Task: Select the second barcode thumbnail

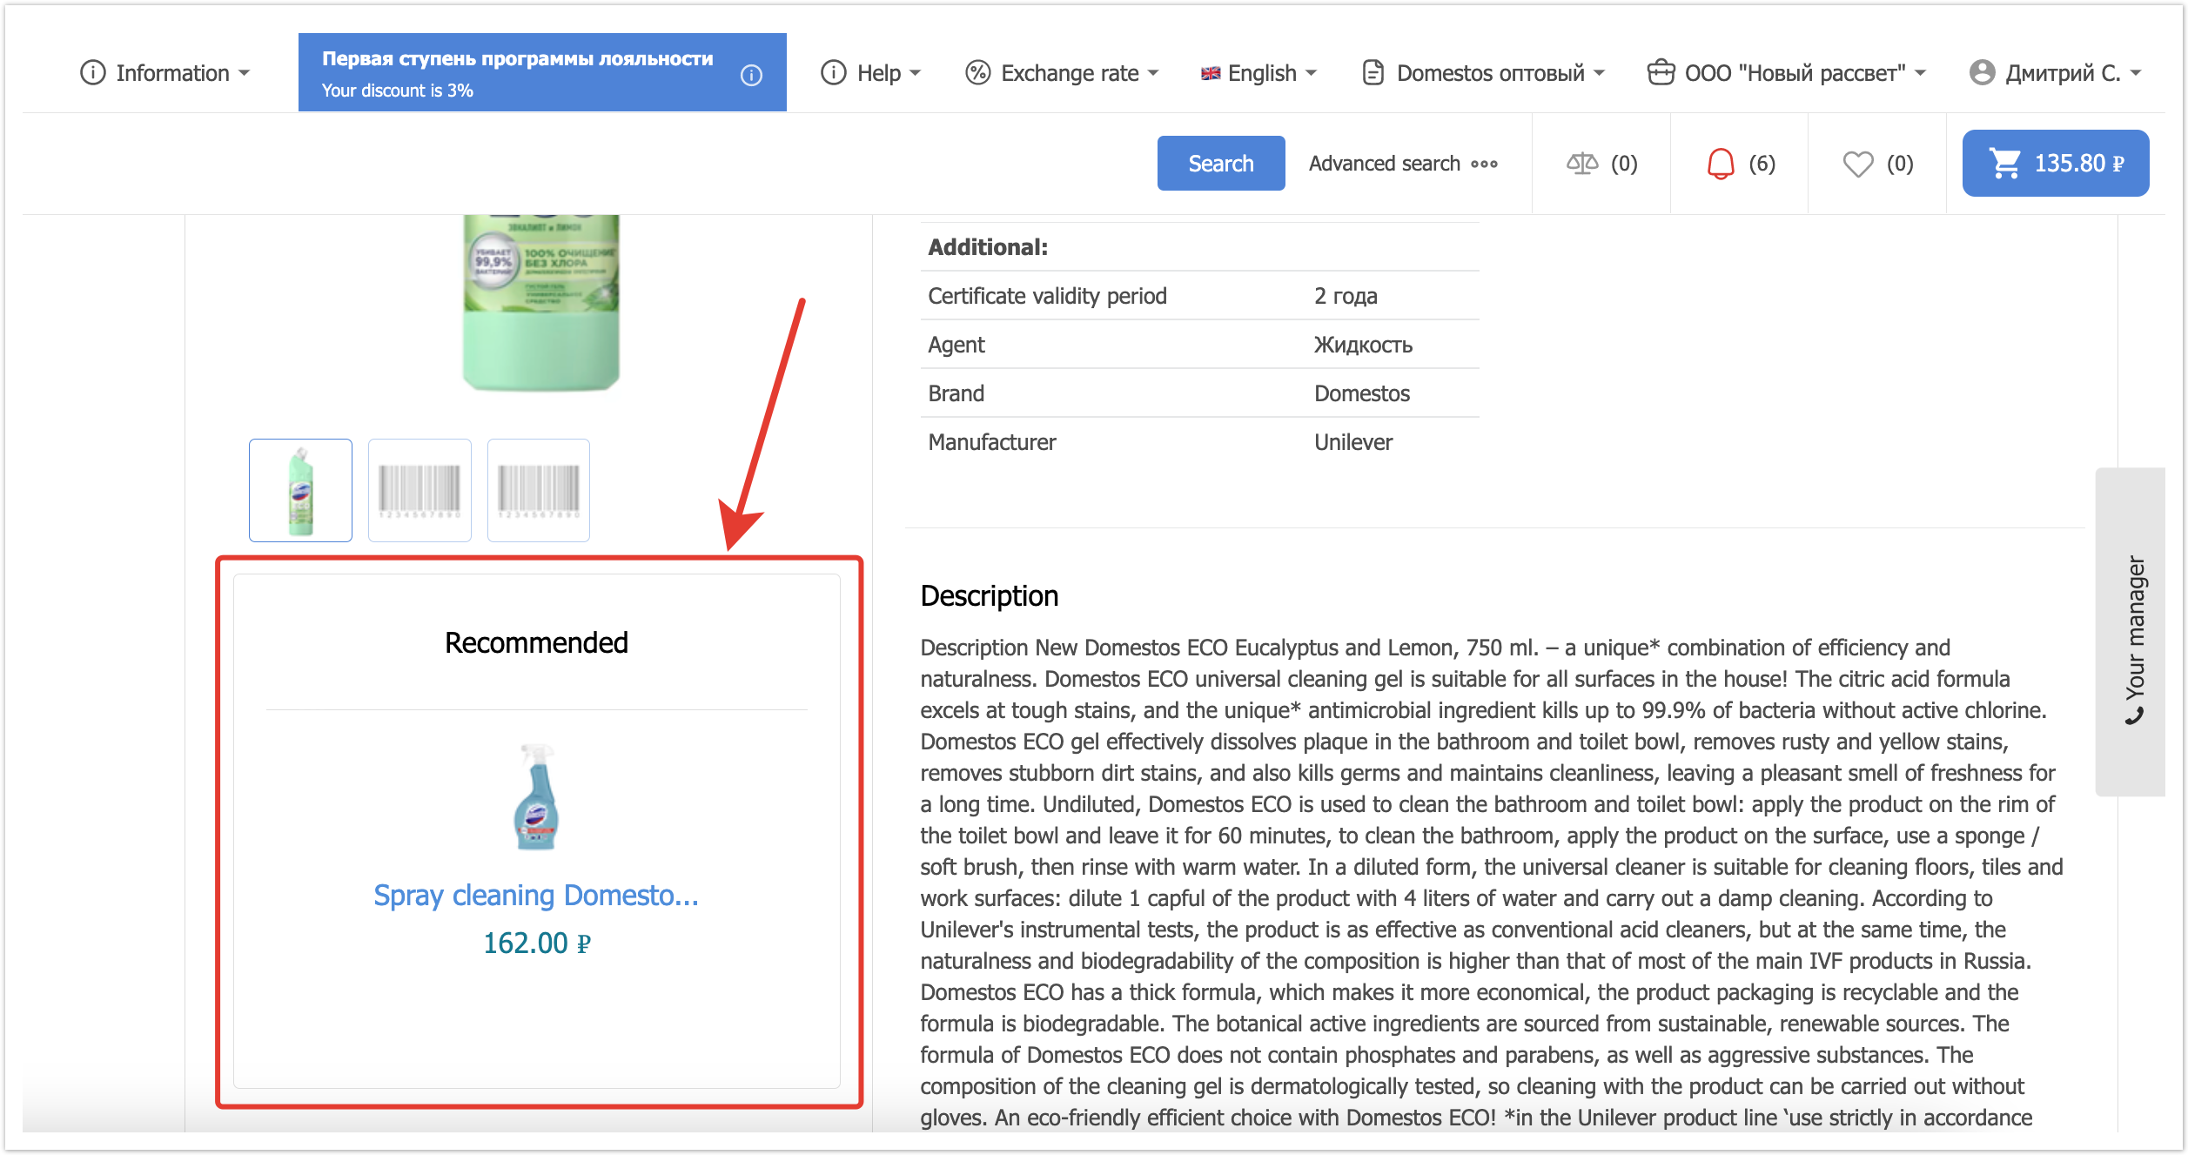Action: tap(539, 490)
